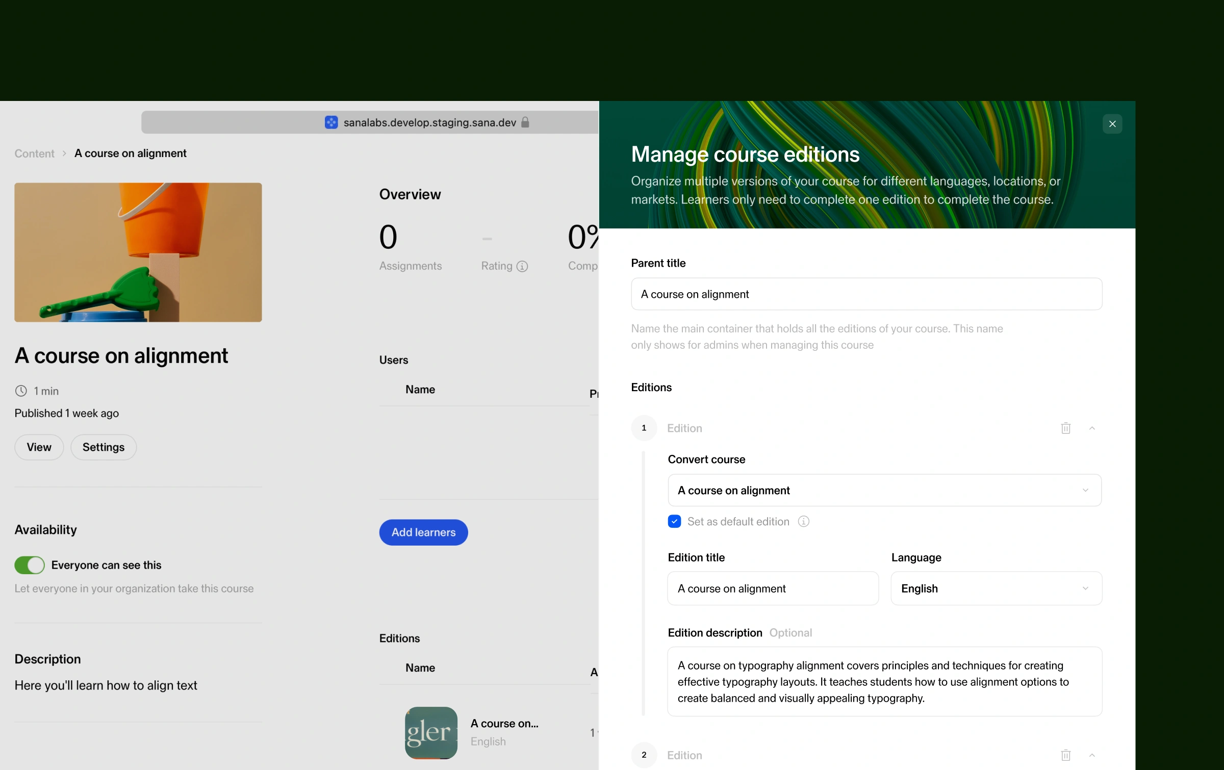
Task: Delete edition 1 with trash icon
Action: coord(1065,428)
